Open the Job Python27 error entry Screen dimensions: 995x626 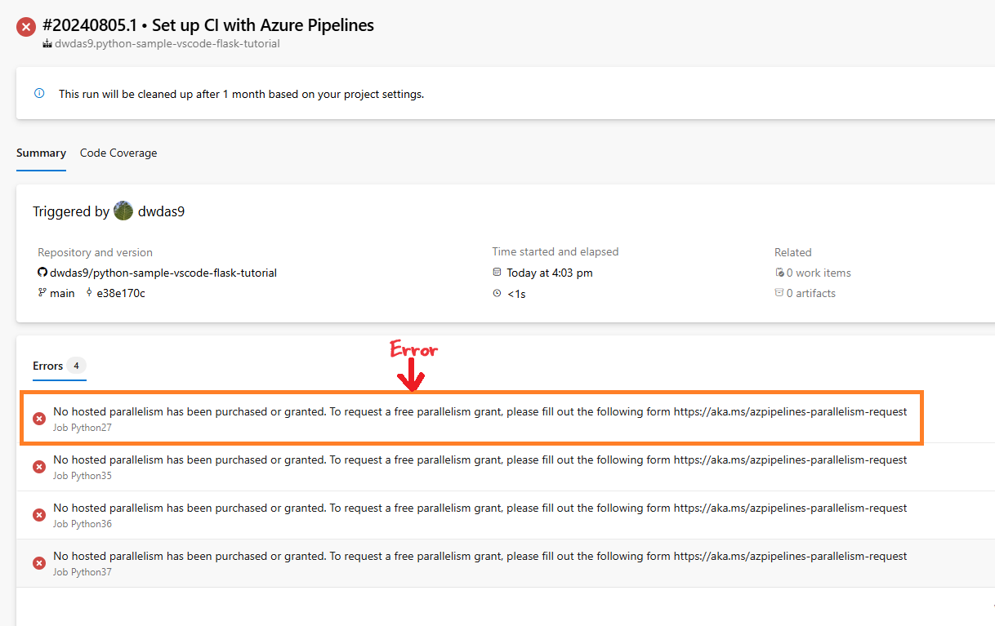pyautogui.click(x=471, y=419)
